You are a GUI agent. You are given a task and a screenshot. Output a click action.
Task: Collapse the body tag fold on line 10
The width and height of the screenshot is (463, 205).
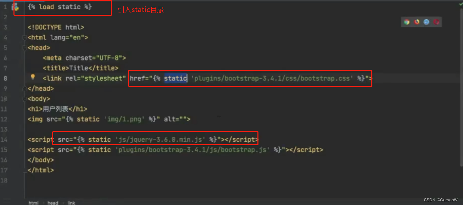(25, 99)
